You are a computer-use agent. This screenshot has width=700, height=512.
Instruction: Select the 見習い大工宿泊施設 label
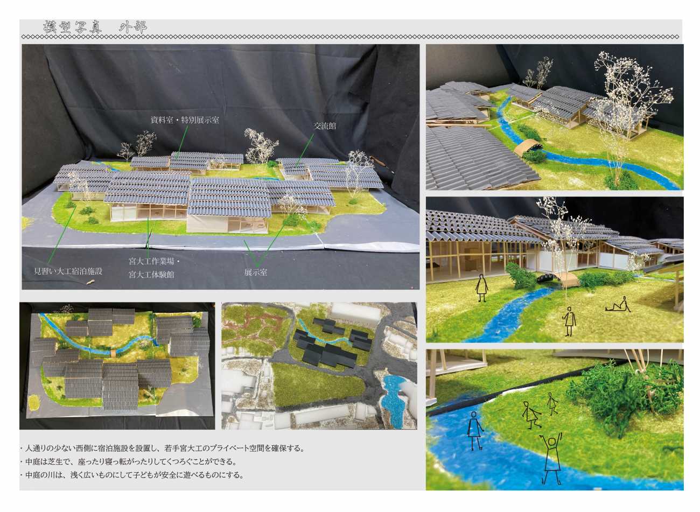click(68, 271)
